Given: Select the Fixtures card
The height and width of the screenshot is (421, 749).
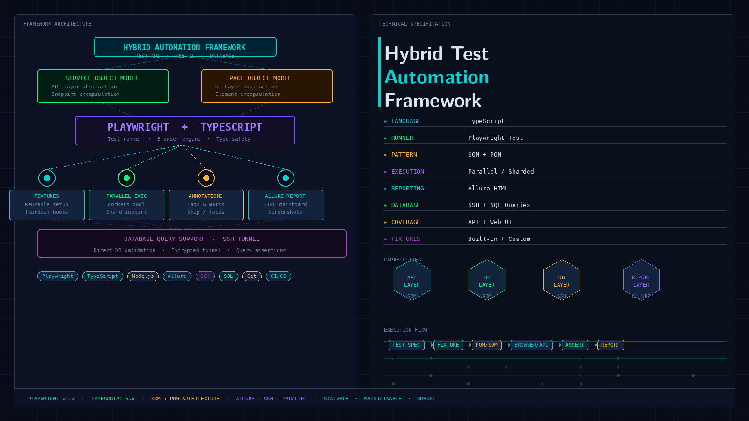Looking at the screenshot, I should [x=47, y=205].
